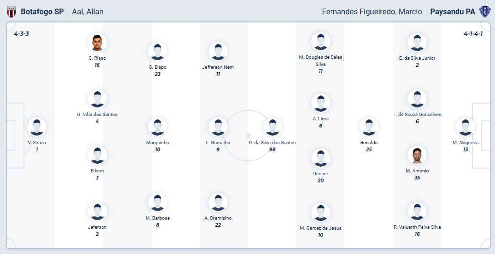Screen dimensions: 495x254
Task: Click Marquinho's number 10 avatar
Action: click(158, 127)
